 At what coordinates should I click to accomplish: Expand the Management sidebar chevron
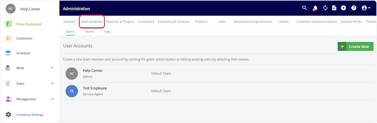point(52,99)
